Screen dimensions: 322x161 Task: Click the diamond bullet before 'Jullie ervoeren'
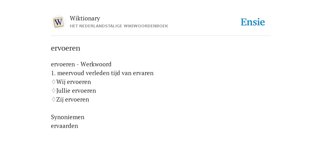[53, 91]
